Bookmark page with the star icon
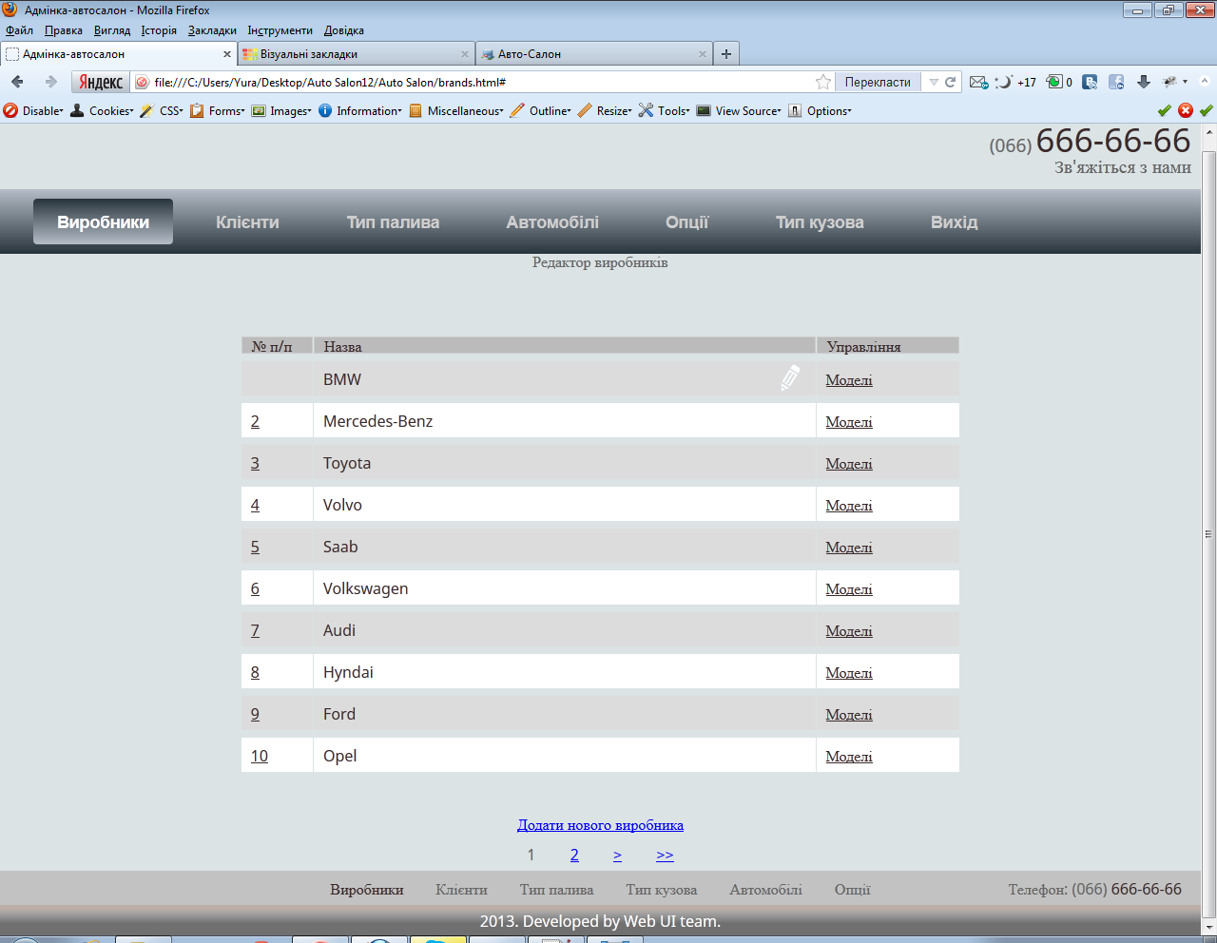1217x943 pixels. (x=823, y=82)
